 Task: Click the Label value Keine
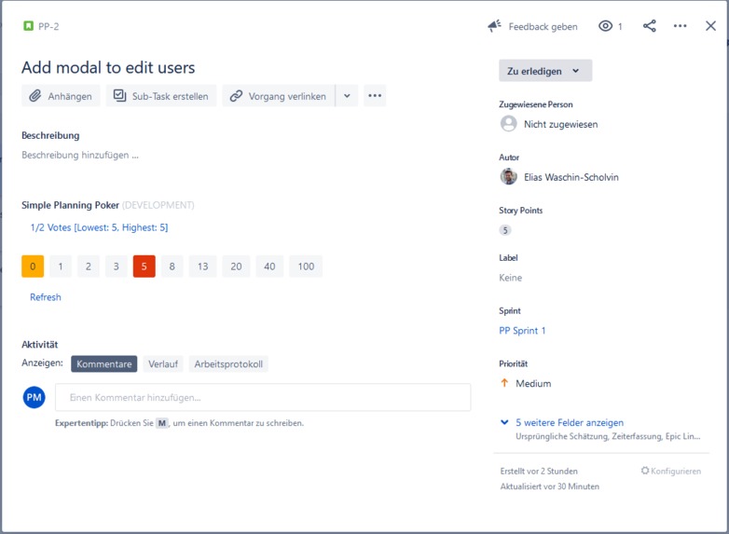pyautogui.click(x=511, y=278)
